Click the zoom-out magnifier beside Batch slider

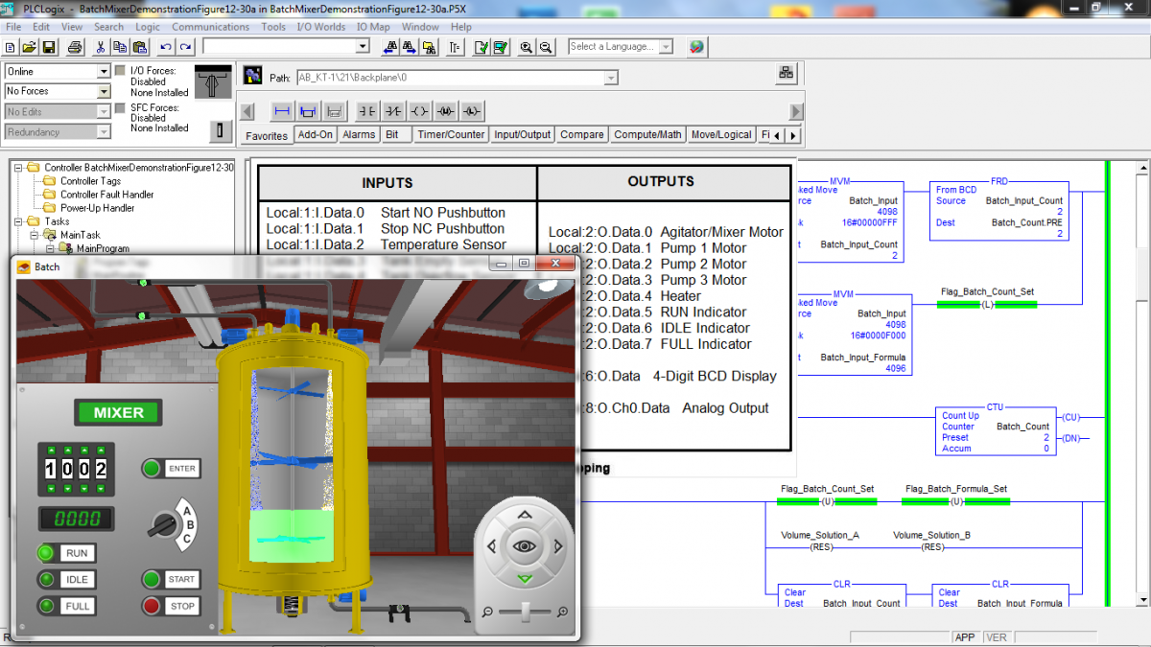487,611
